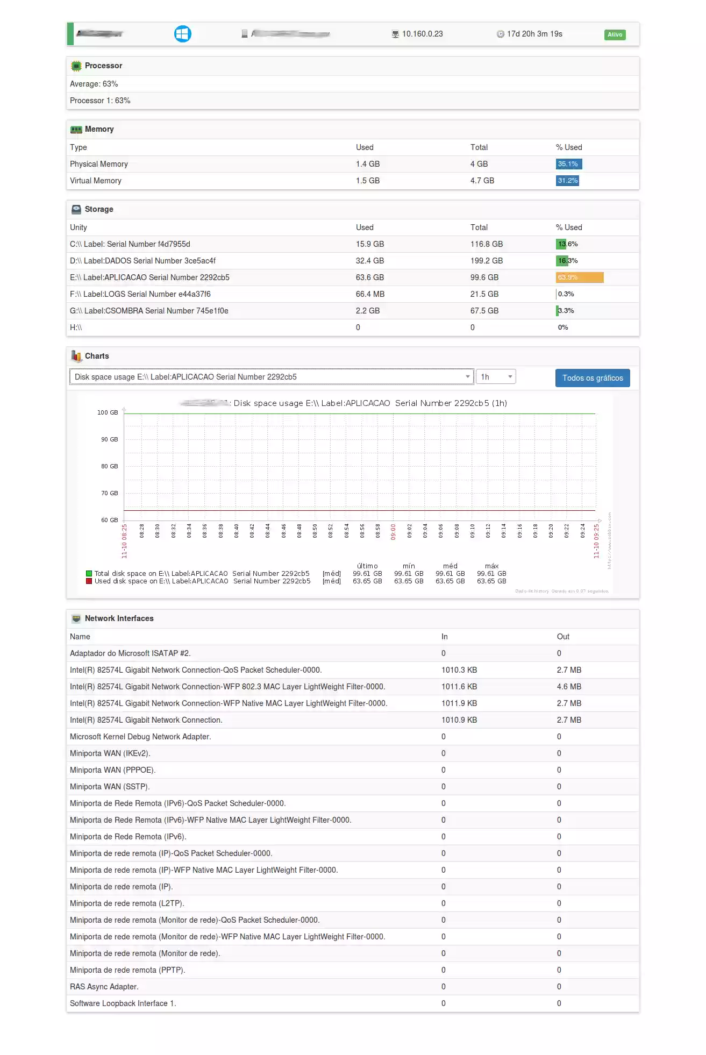The height and width of the screenshot is (1055, 706).
Task: Click the green Ativo status badge
Action: tap(615, 35)
